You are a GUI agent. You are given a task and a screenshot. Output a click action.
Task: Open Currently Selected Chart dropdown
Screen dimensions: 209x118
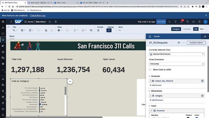pyautogui.click(x=177, y=54)
